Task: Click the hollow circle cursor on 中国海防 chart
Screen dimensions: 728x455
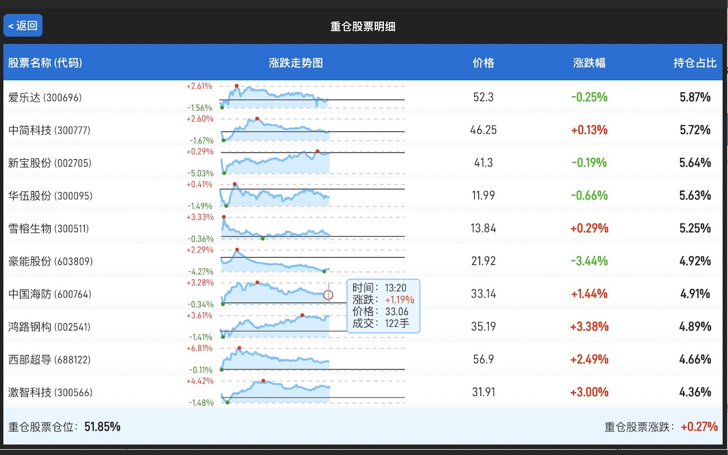Action: [x=329, y=294]
